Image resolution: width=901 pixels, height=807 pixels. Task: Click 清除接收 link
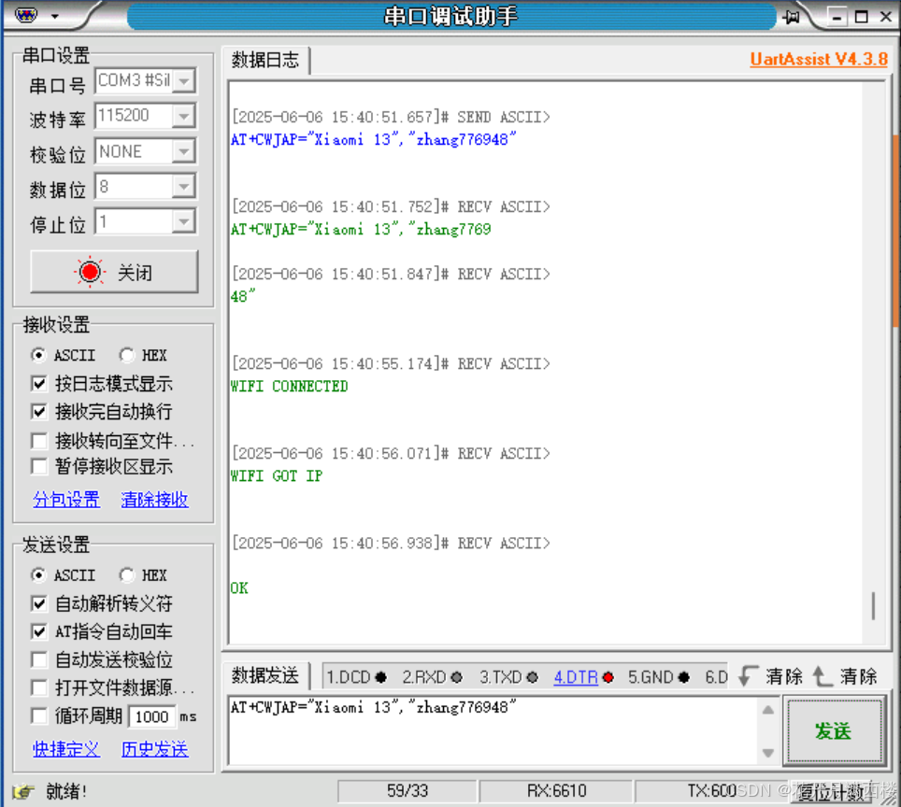154,500
